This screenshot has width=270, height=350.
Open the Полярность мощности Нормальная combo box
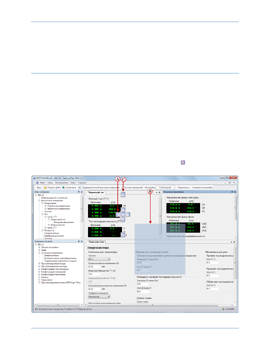pyautogui.click(x=99, y=297)
